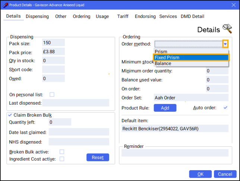This screenshot has height=181, width=240.
Task: Switch to the Dispensing tab
Action: point(37,16)
